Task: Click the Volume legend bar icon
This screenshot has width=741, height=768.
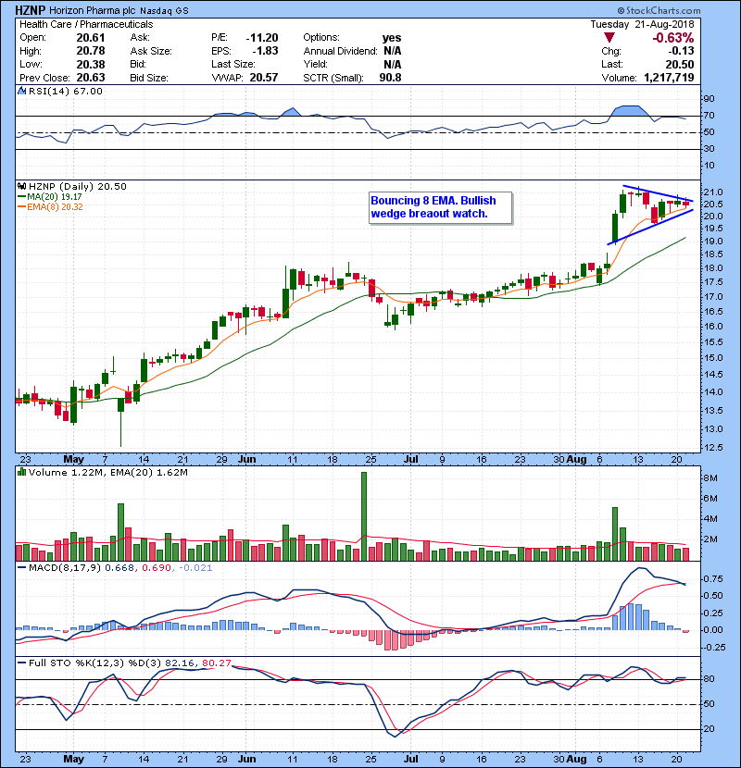Action: (21, 472)
